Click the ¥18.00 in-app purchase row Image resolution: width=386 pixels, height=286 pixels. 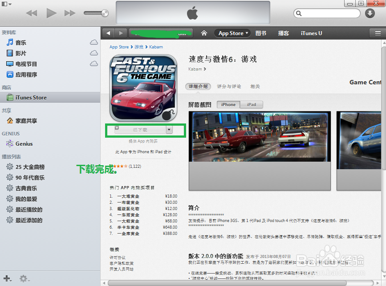(143, 196)
